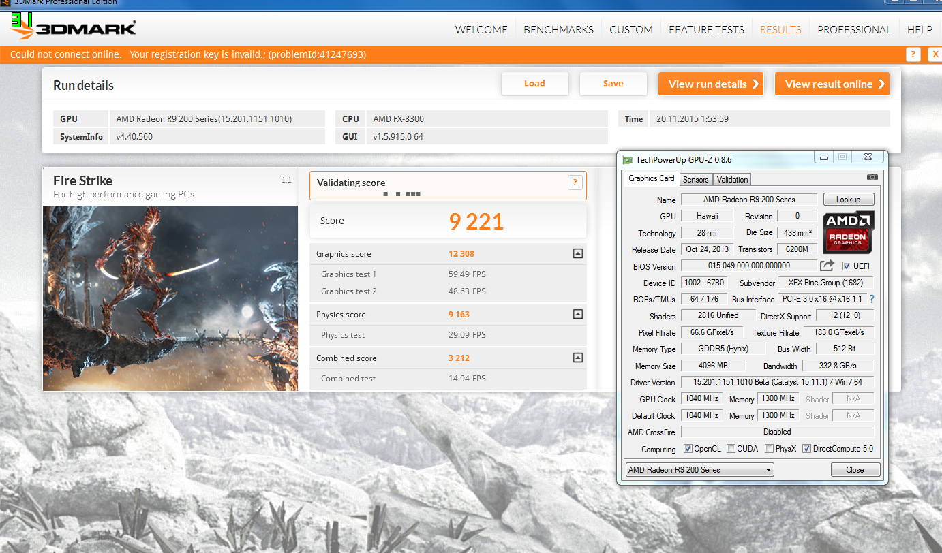Toggle the OpenCL checkbox
This screenshot has height=553, width=942.
[x=688, y=449]
